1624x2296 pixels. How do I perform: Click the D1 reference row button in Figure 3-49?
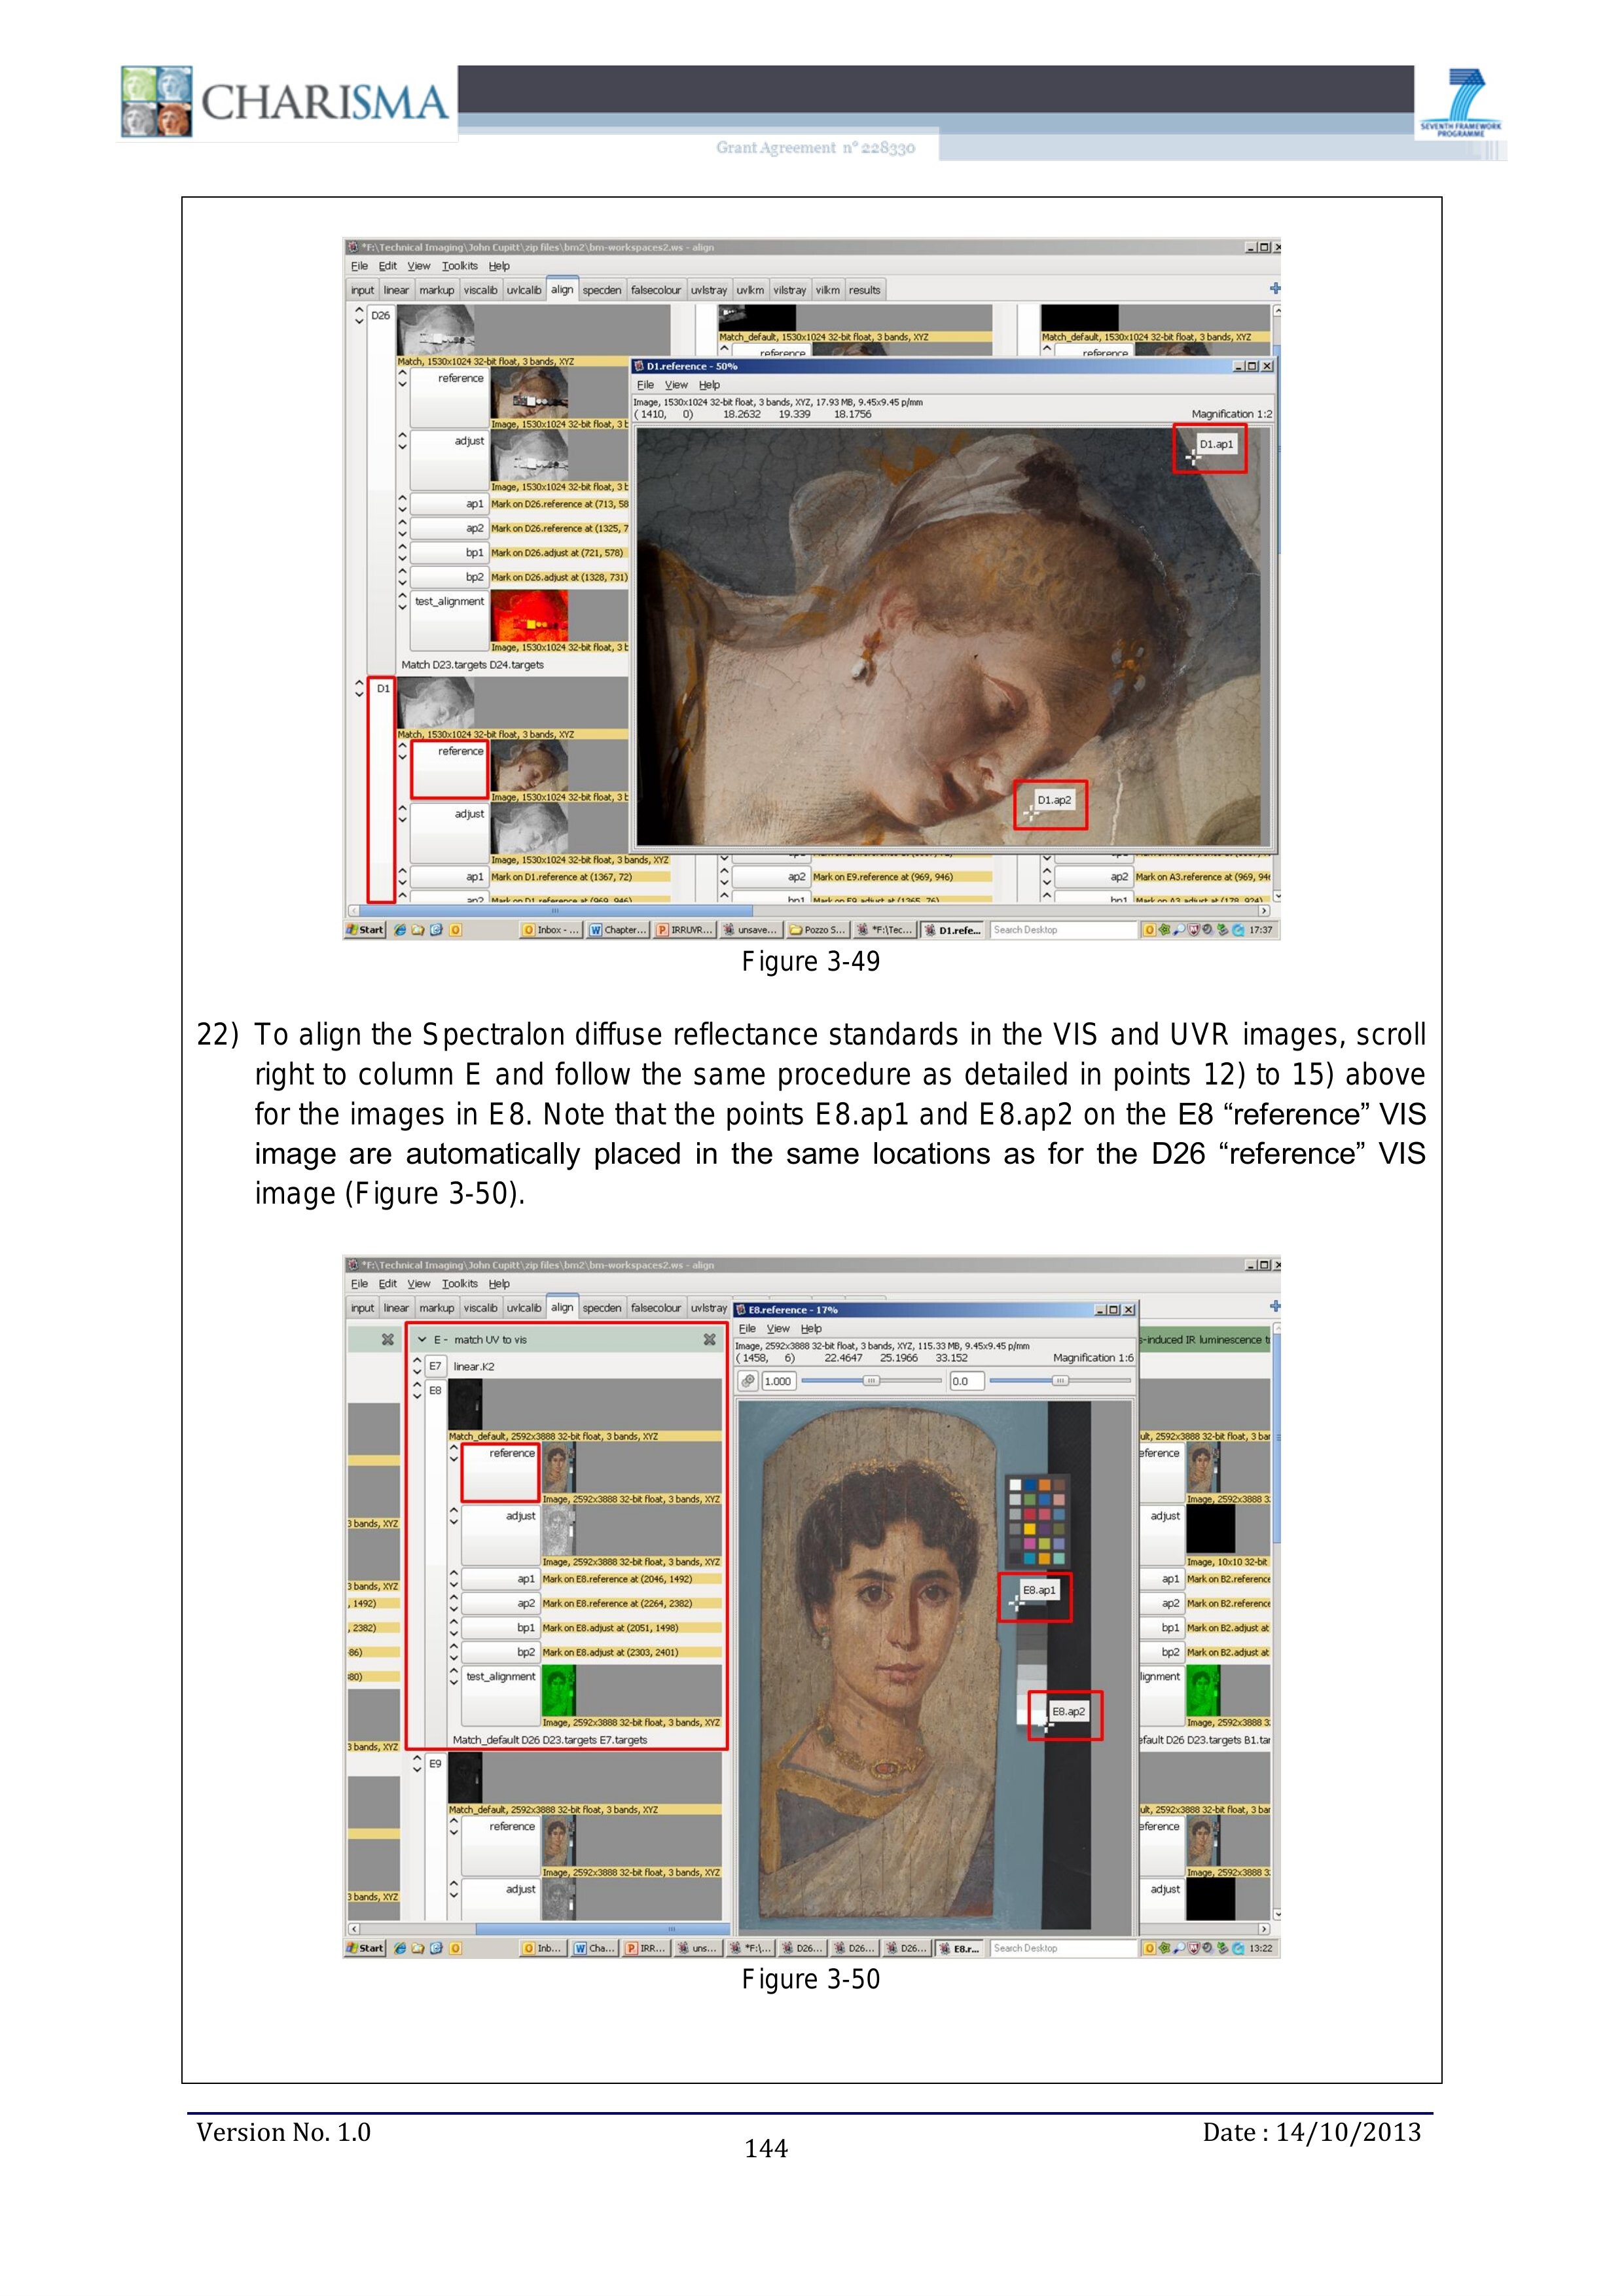(449, 770)
